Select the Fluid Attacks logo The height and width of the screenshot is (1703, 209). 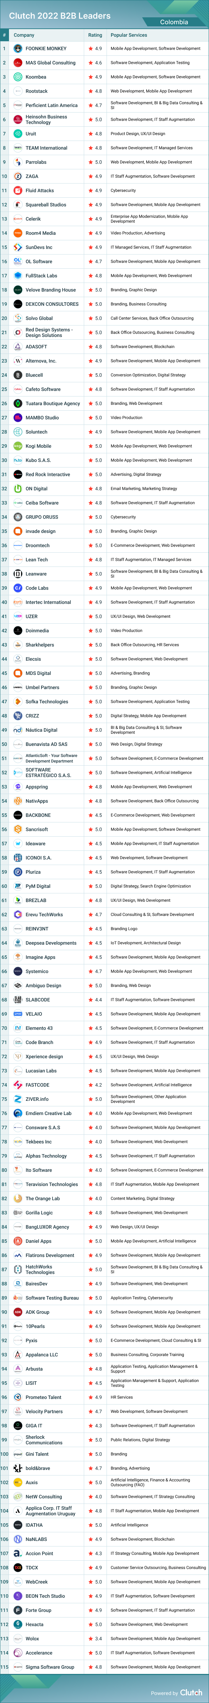tap(18, 190)
